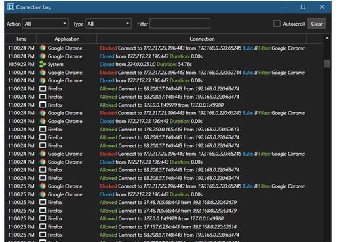Open the Type dropdown set to All
The width and height of the screenshot is (352, 242).
tap(108, 24)
